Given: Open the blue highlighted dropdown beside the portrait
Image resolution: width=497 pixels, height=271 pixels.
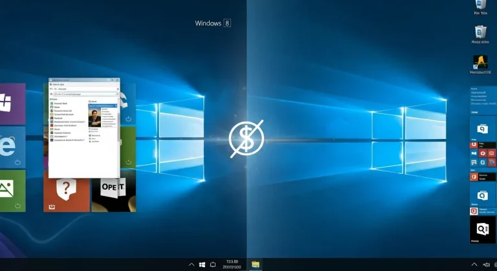Looking at the screenshot, I should click(x=103, y=105).
